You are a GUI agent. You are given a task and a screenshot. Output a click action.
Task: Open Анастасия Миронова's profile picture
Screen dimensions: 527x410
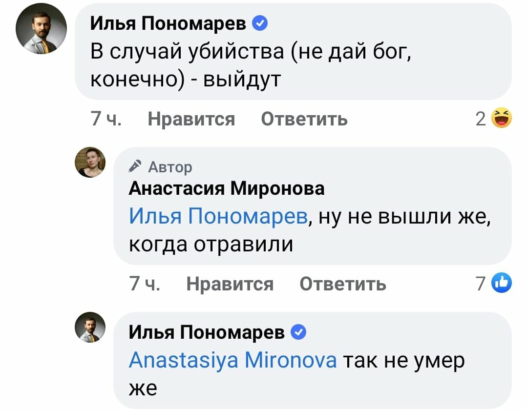[90, 162]
